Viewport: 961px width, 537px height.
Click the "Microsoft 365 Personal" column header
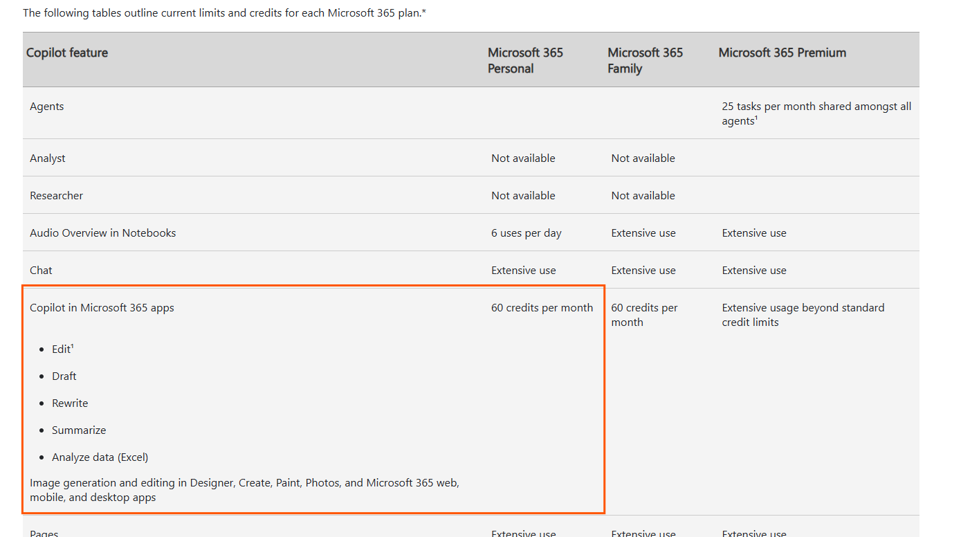click(x=525, y=60)
